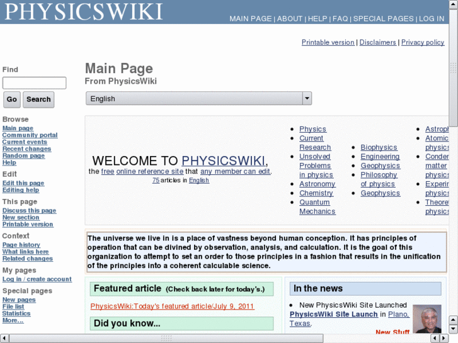
Task: Open Related changes link
Action: pyautogui.click(x=28, y=258)
